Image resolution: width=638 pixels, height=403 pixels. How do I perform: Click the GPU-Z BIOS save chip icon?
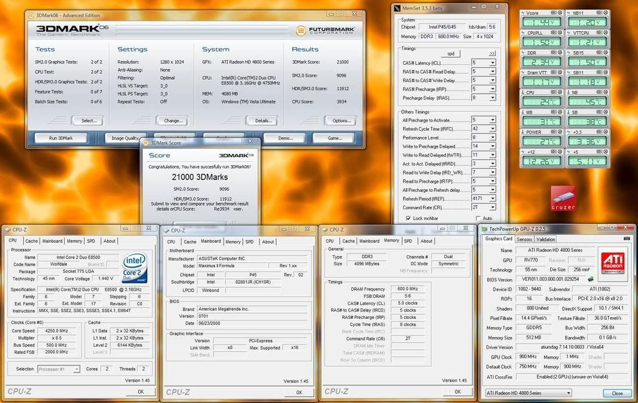[x=591, y=279]
